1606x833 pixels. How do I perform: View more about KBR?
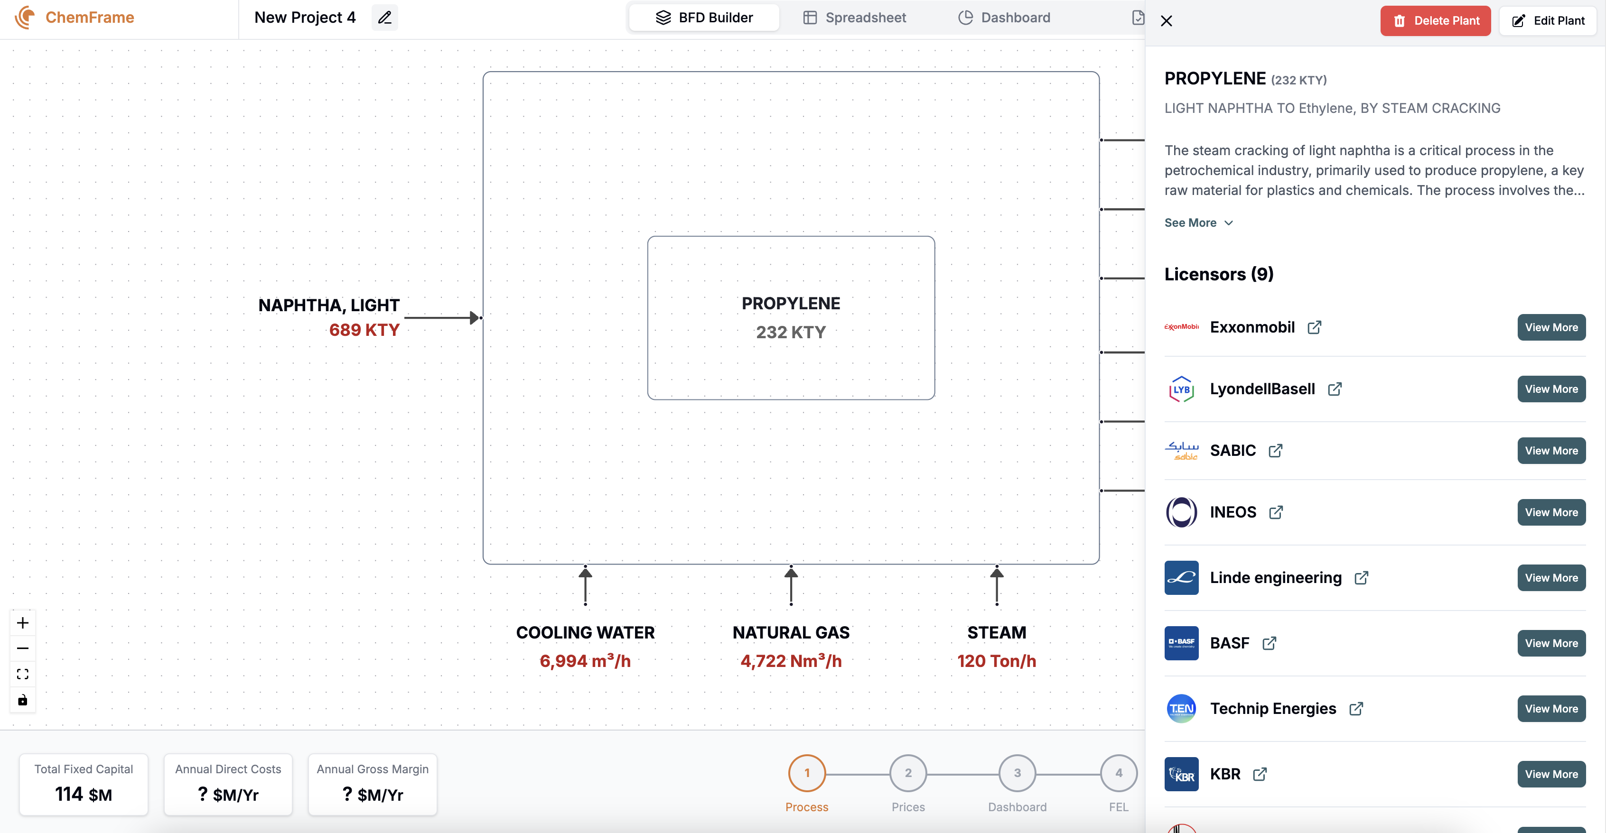tap(1551, 774)
